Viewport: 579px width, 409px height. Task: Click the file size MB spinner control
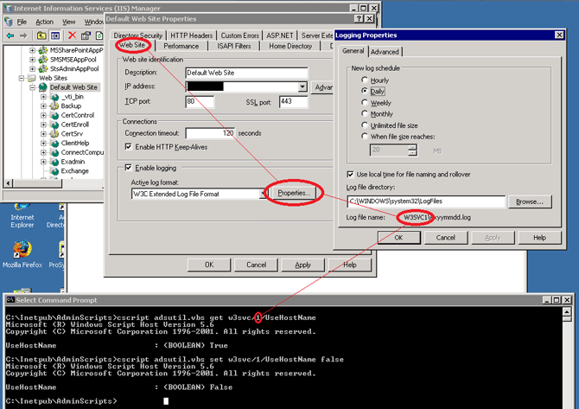click(x=412, y=150)
